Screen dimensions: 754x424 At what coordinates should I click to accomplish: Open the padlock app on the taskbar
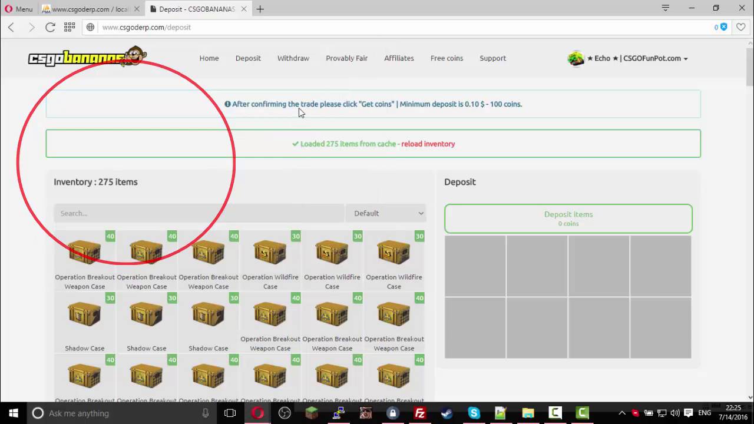[393, 413]
